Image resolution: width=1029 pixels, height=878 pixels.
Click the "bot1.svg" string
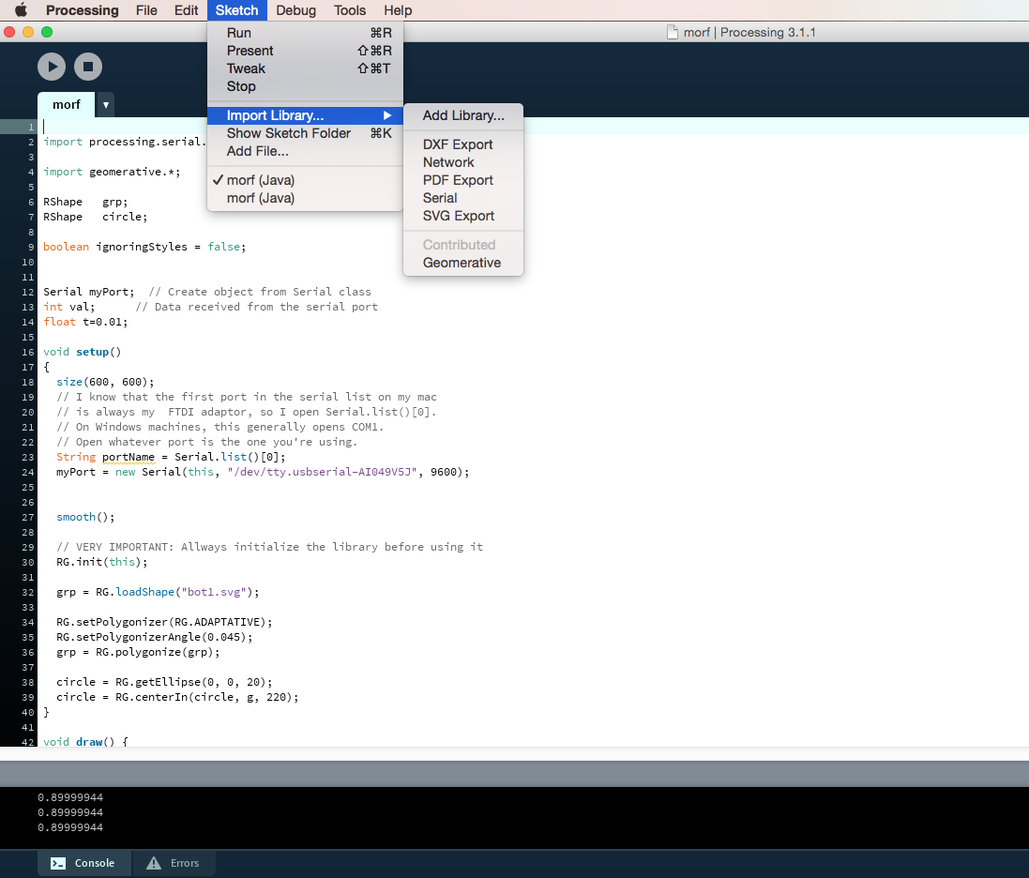tap(214, 592)
